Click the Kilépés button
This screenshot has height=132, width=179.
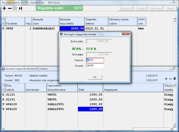click(x=170, y=9)
